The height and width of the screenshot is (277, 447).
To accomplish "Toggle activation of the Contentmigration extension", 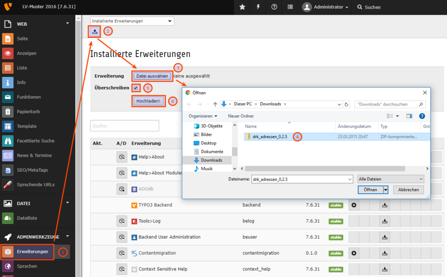I will pos(122,253).
